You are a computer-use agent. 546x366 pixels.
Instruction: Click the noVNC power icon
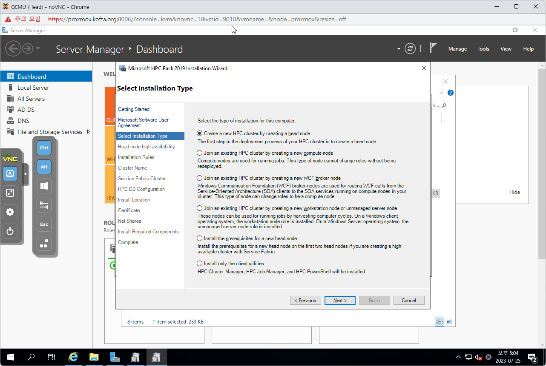10,232
